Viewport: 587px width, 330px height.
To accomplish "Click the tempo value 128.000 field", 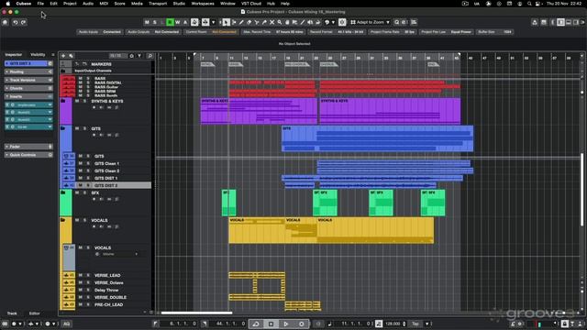I will tap(393, 324).
